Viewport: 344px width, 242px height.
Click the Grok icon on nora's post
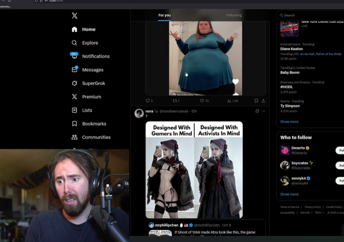[x=257, y=111]
